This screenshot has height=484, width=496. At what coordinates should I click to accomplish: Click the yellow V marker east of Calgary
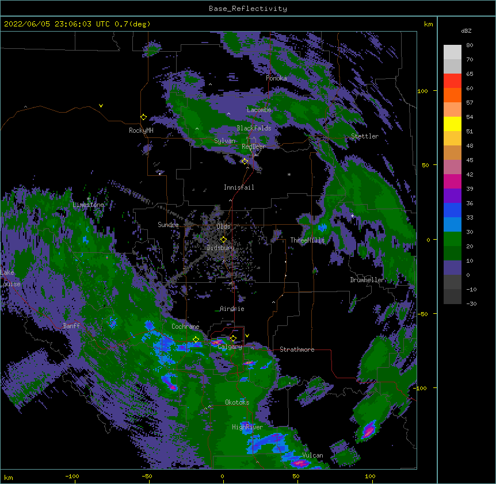coord(247,336)
